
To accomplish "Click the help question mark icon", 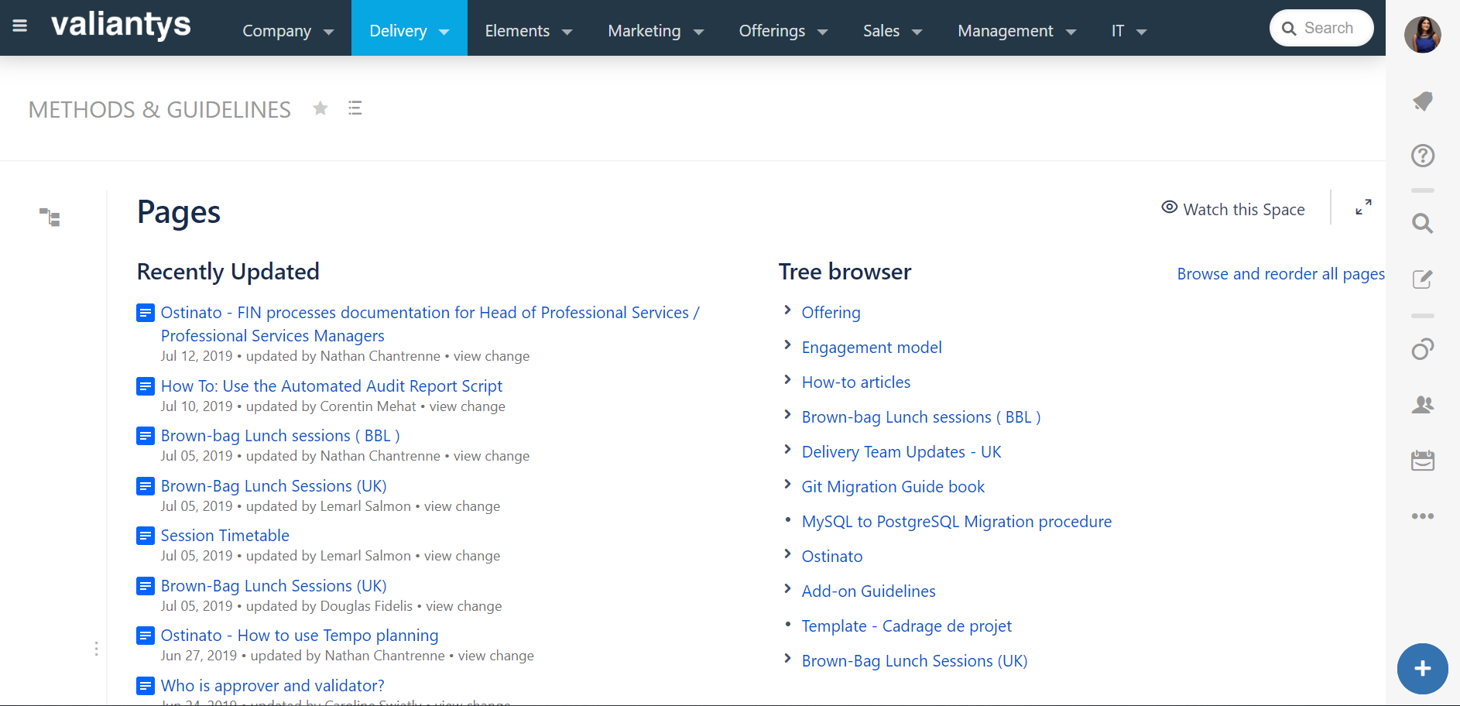I will point(1423,156).
